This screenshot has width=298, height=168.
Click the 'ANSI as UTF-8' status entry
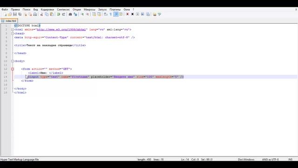pos(270,160)
